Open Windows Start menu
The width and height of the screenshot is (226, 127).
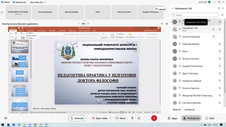[x=2, y=125]
